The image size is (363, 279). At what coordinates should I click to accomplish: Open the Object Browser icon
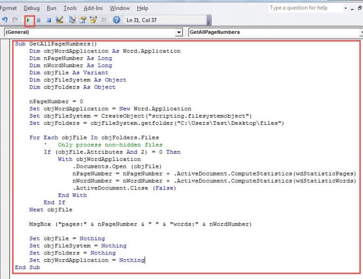93,20
